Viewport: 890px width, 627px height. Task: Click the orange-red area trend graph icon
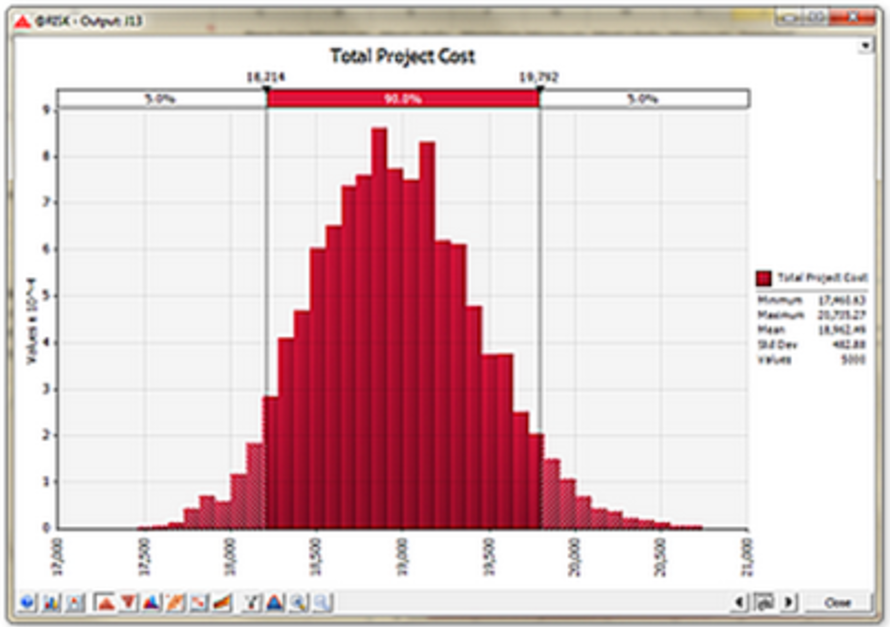coord(222,603)
